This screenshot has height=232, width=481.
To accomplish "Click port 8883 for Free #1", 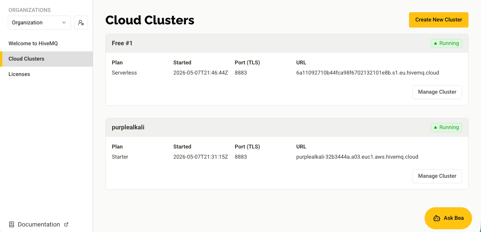I will (241, 73).
